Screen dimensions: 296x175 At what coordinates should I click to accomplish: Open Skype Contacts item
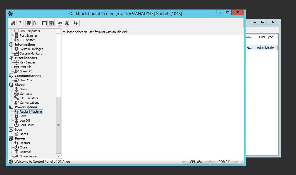pyautogui.click(x=26, y=94)
